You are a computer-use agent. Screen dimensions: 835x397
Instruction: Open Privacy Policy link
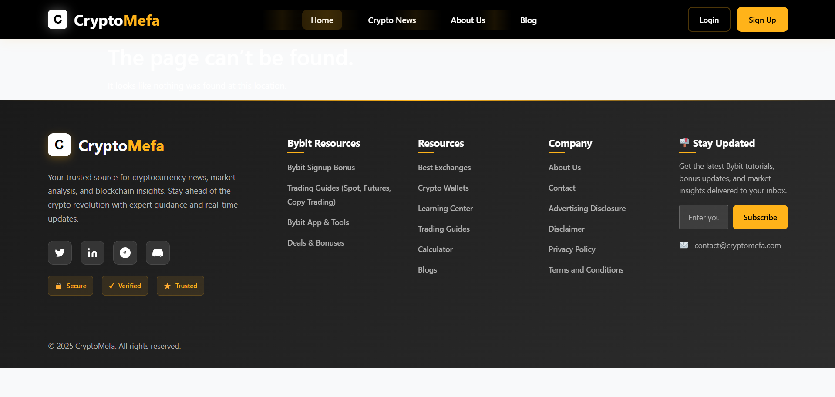coord(572,249)
